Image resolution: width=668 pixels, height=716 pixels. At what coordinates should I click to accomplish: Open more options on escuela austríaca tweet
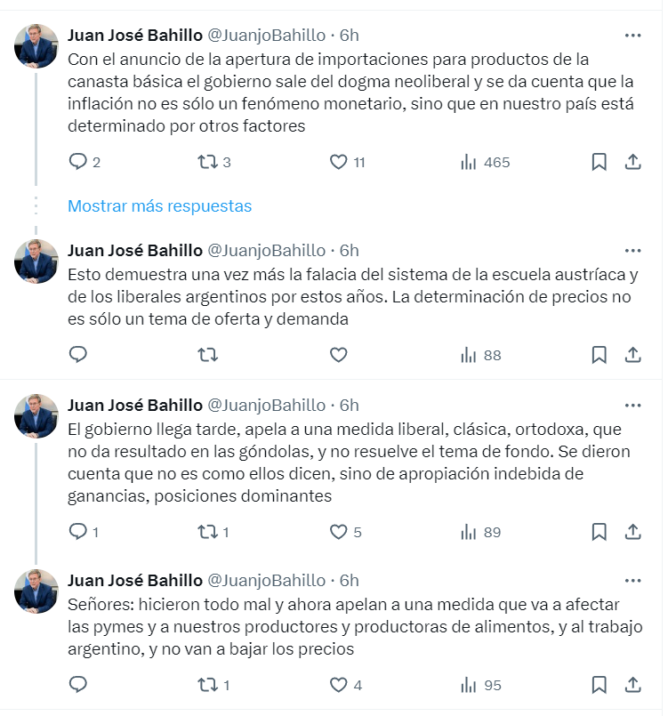coord(632,250)
